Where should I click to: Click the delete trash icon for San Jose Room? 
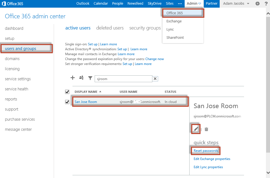(206, 129)
